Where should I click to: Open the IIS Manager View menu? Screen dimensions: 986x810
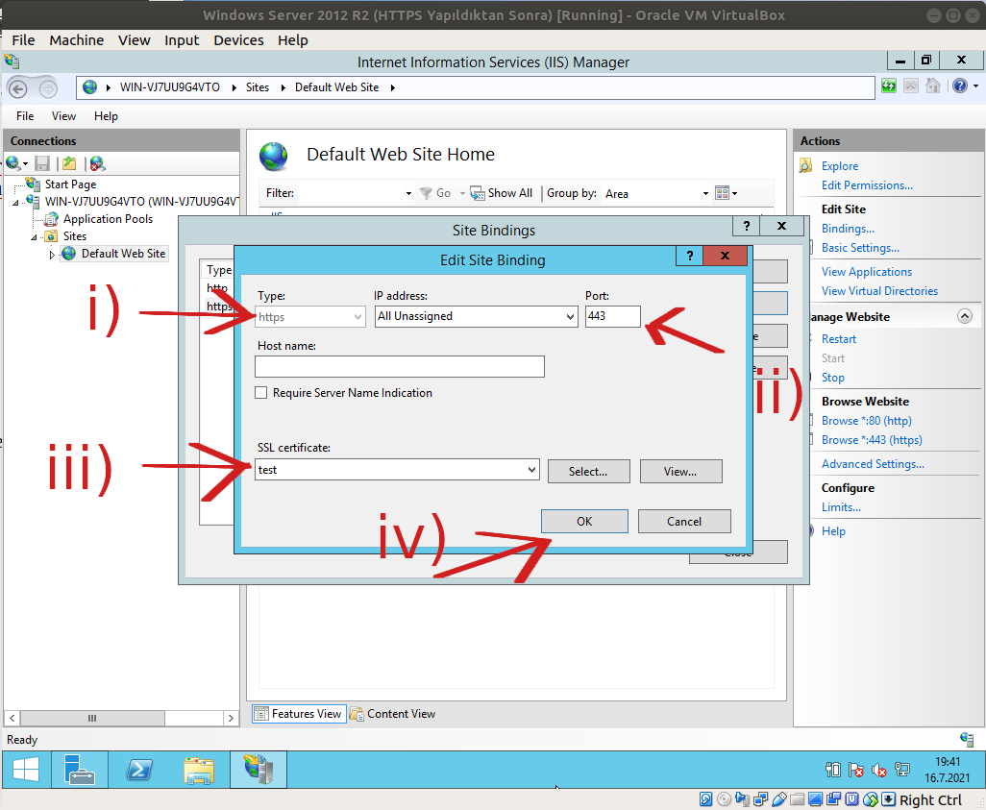[x=63, y=116]
